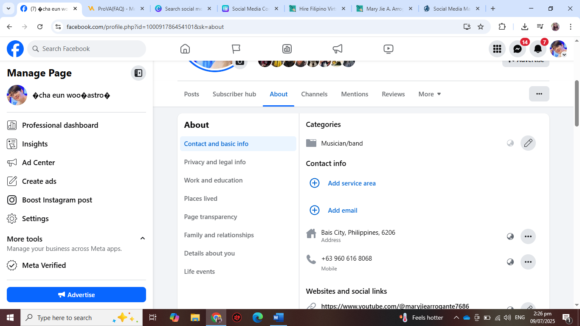580x326 pixels.
Task: Open Meta Verified in the sidebar
Action: (x=76, y=265)
